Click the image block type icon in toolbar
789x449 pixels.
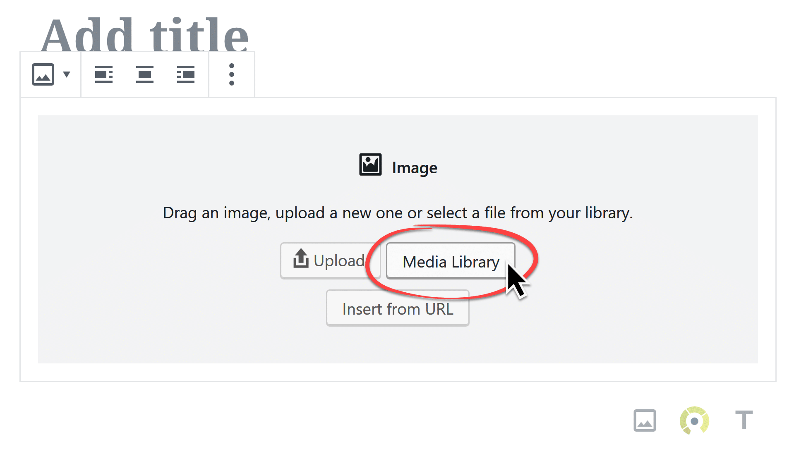[43, 74]
